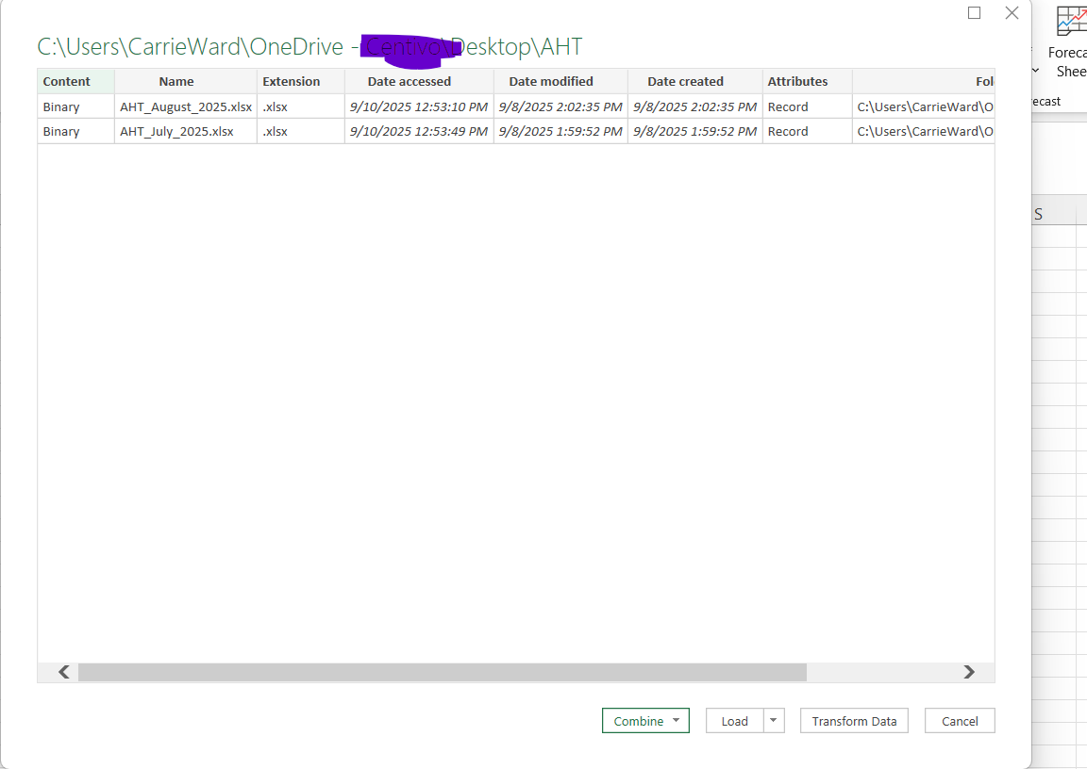1087x769 pixels.
Task: Select the Name column header
Action: click(186, 82)
